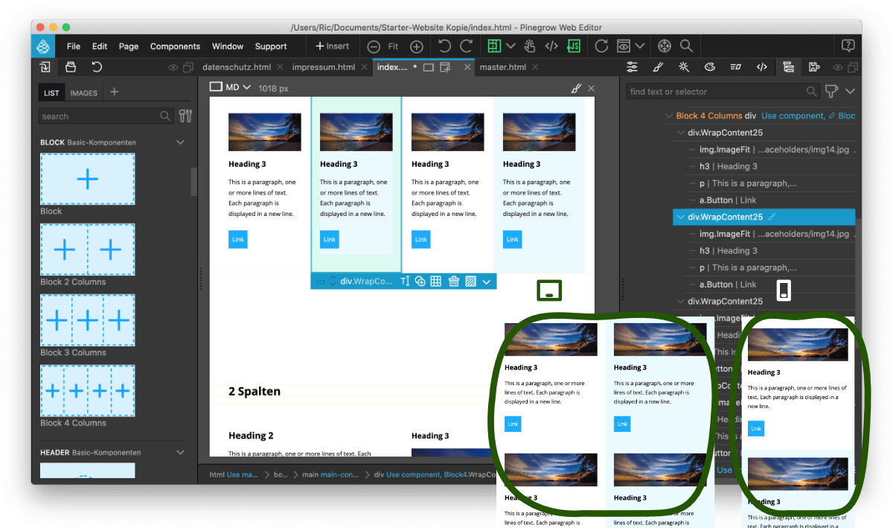Toggle the green grid layout helper icon

(x=494, y=46)
